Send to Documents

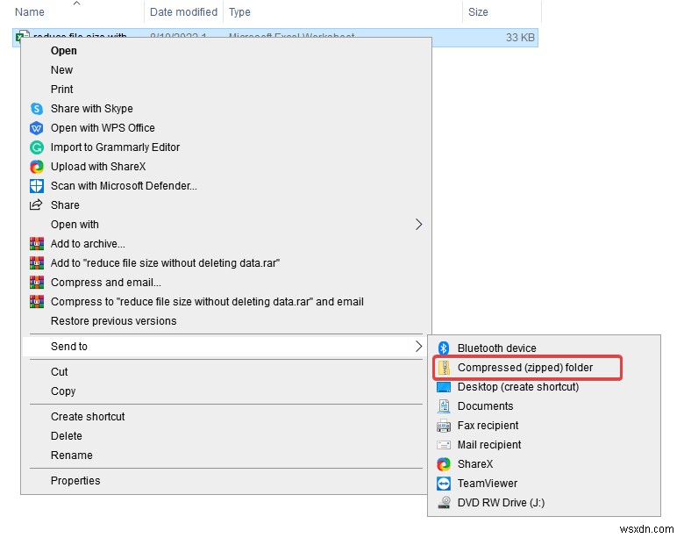[544, 406]
